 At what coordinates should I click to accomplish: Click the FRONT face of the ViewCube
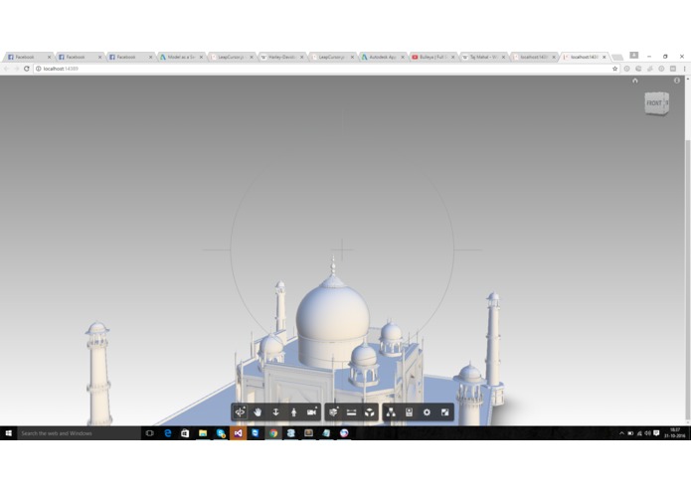point(654,103)
